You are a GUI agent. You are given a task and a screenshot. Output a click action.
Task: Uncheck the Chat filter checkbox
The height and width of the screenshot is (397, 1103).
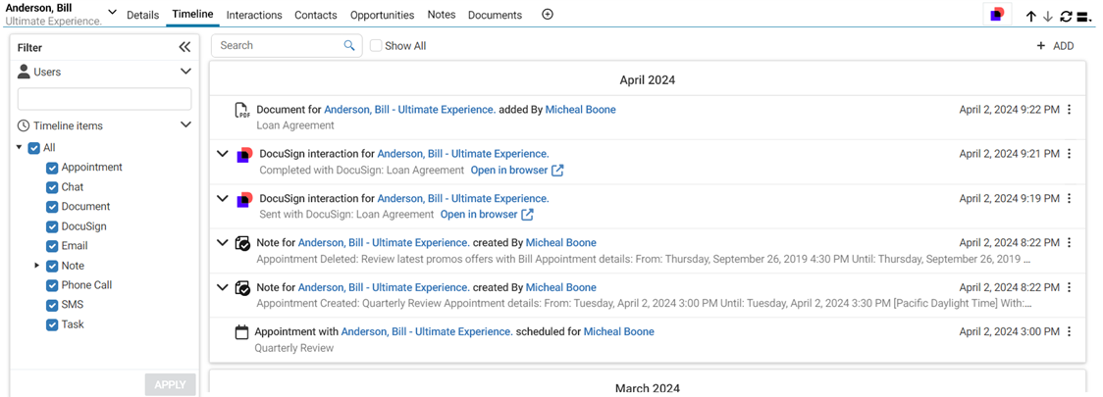point(52,187)
